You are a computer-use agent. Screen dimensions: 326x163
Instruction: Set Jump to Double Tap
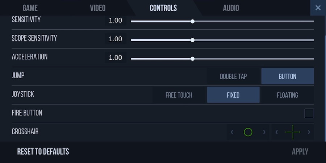click(233, 76)
